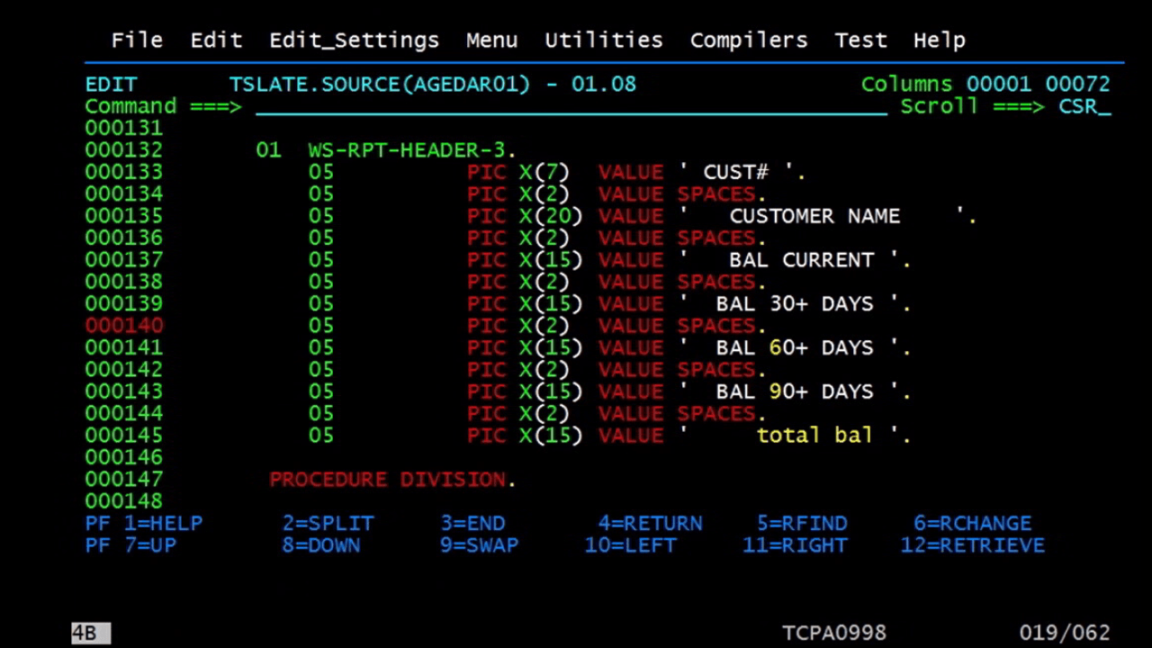Click the 3=END function key

click(472, 524)
